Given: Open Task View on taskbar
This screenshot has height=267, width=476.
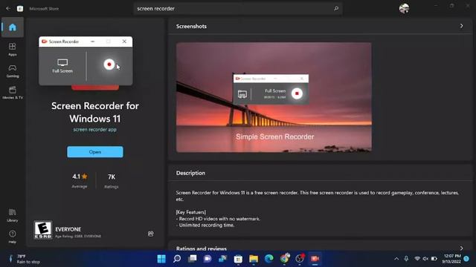Looking at the screenshot, I should 193,259.
